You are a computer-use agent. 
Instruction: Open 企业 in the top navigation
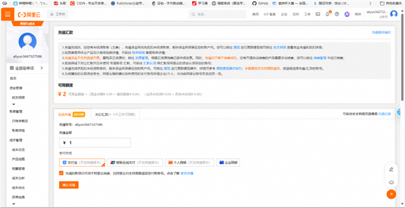coord(284,14)
